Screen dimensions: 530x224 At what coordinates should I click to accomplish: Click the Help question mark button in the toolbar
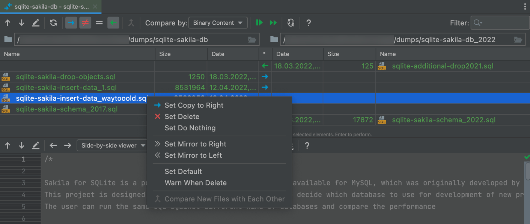[309, 22]
